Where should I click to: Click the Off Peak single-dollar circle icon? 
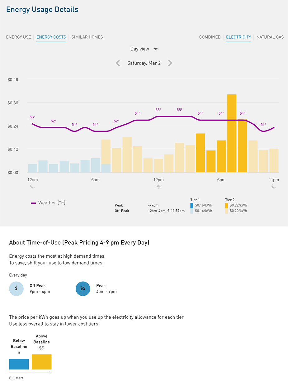[17, 288]
